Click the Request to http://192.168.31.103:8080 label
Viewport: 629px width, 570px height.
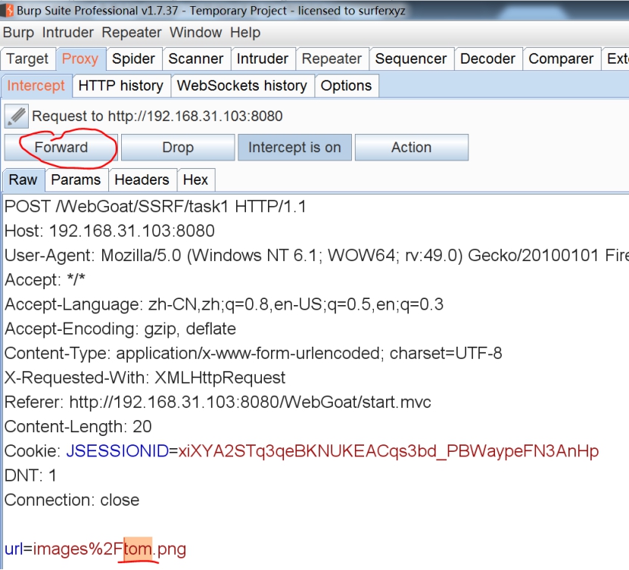click(157, 117)
